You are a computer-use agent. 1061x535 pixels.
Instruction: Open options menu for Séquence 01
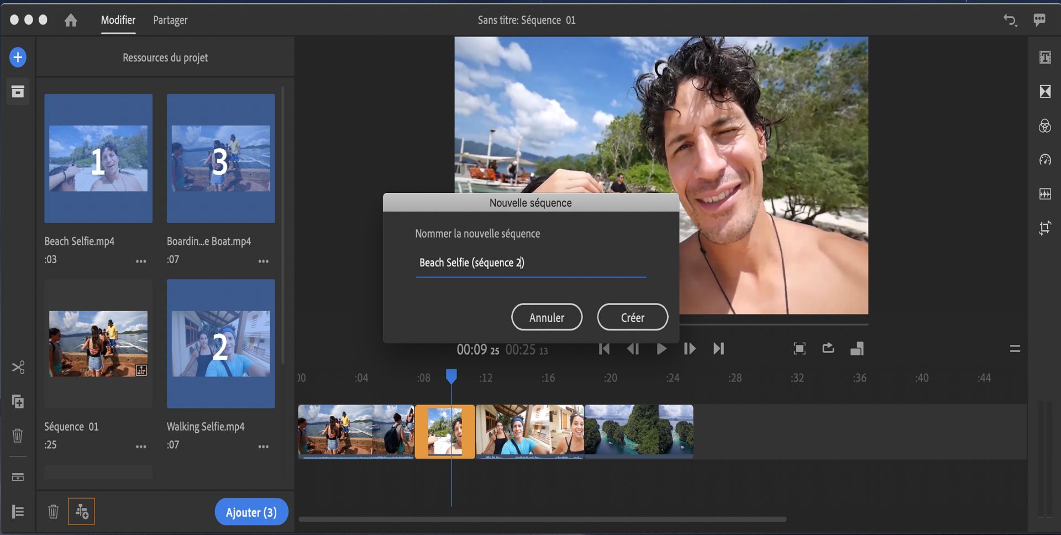click(141, 446)
